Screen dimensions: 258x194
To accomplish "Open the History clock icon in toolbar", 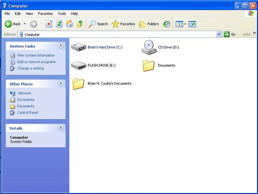I will click(x=167, y=24).
